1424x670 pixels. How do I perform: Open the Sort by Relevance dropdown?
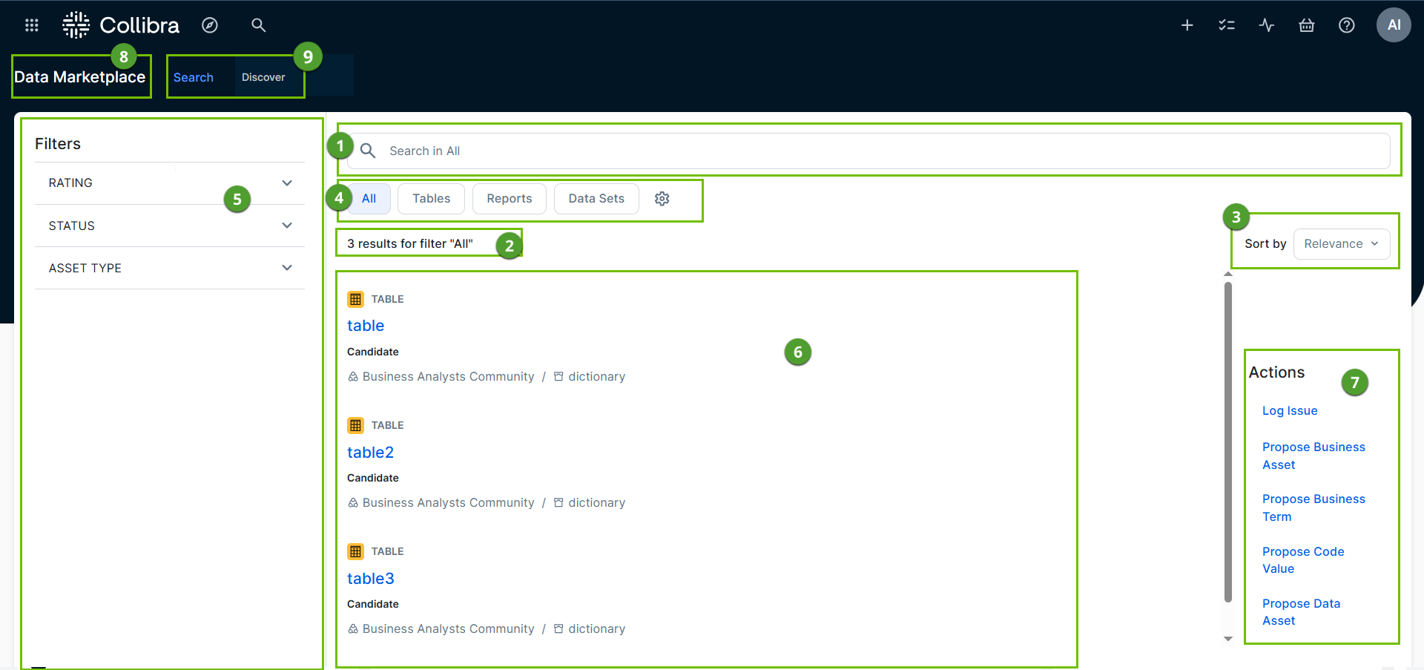1341,244
